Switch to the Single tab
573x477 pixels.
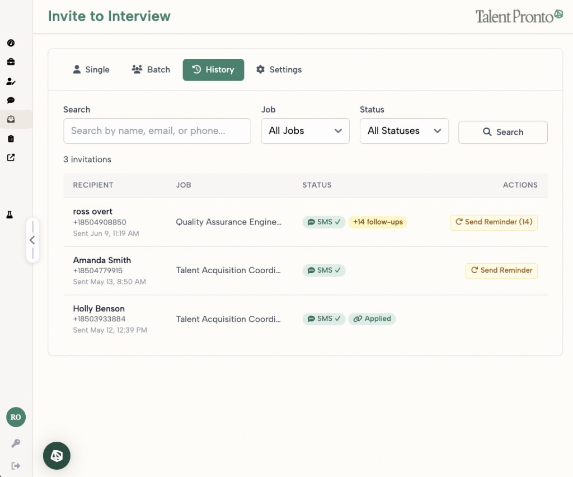pyautogui.click(x=91, y=69)
